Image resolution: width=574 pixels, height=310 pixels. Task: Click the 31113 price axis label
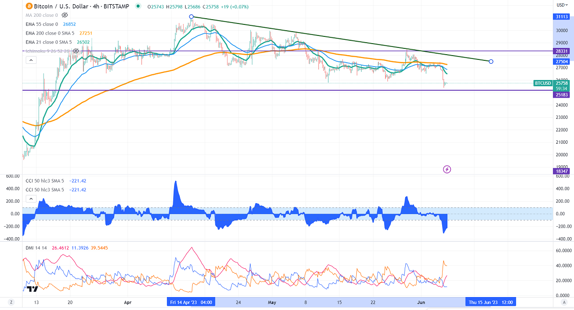point(562,17)
